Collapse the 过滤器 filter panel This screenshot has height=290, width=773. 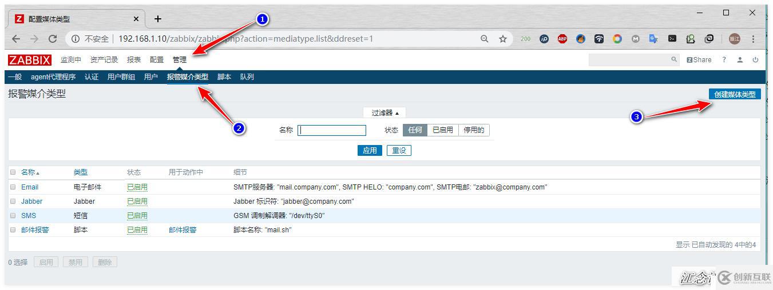click(x=385, y=112)
